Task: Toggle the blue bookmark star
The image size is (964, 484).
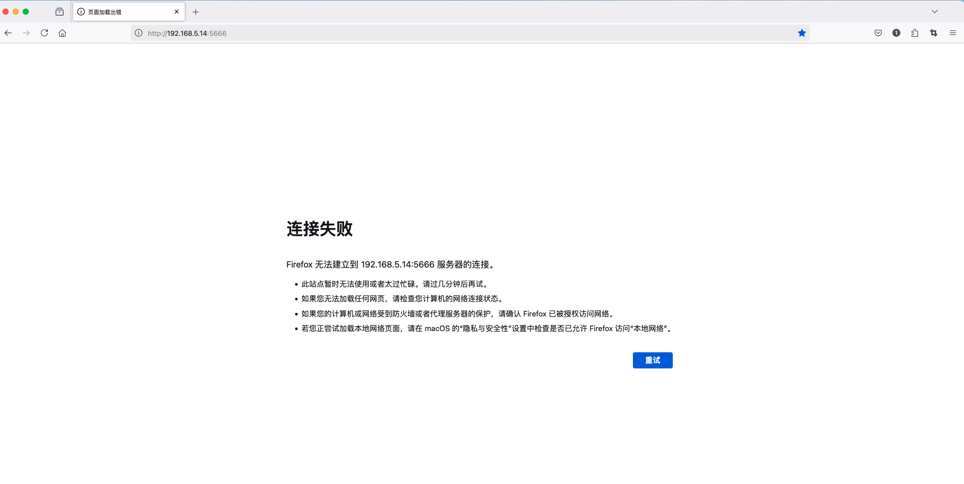Action: click(802, 33)
